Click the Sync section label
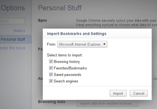 point(42,21)
